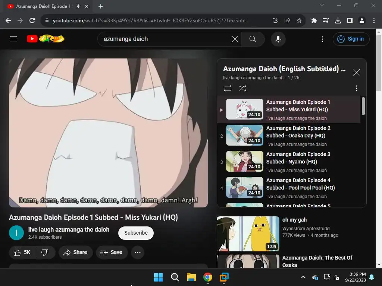Focus the azumanga daioh search field
The height and width of the screenshot is (286, 382).
tap(166, 39)
